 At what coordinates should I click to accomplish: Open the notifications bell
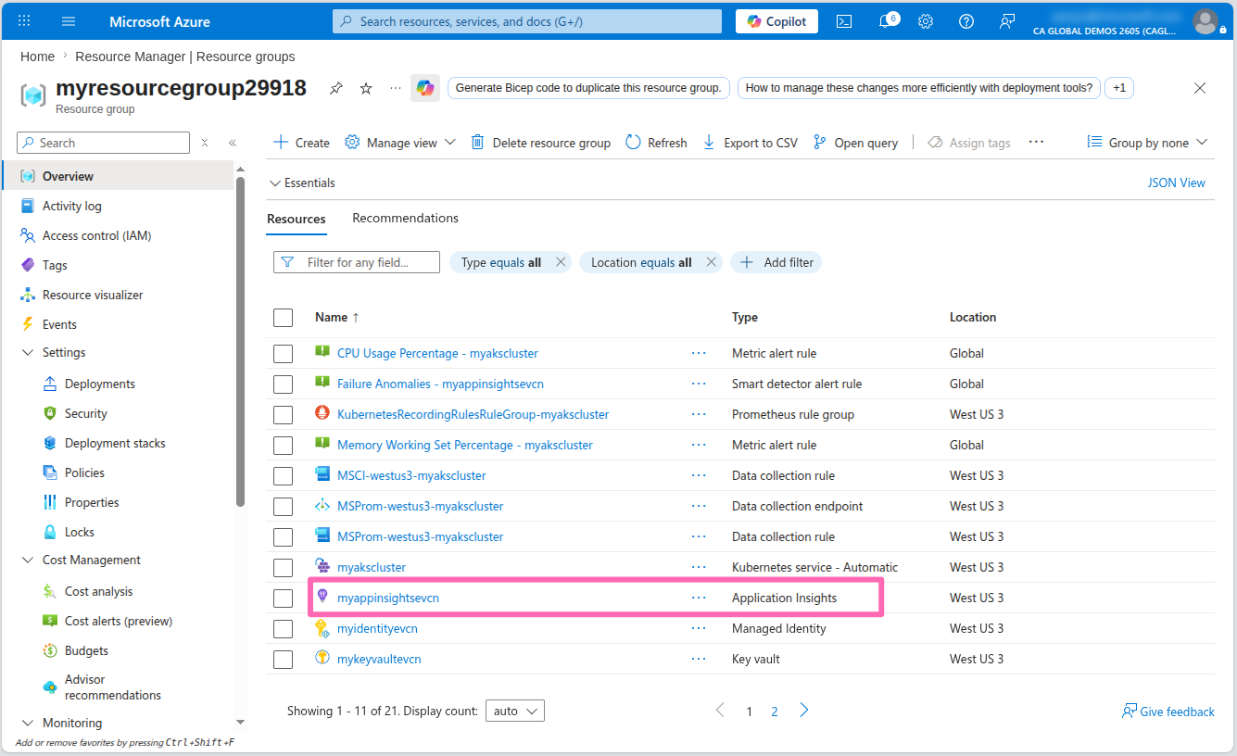tap(886, 21)
